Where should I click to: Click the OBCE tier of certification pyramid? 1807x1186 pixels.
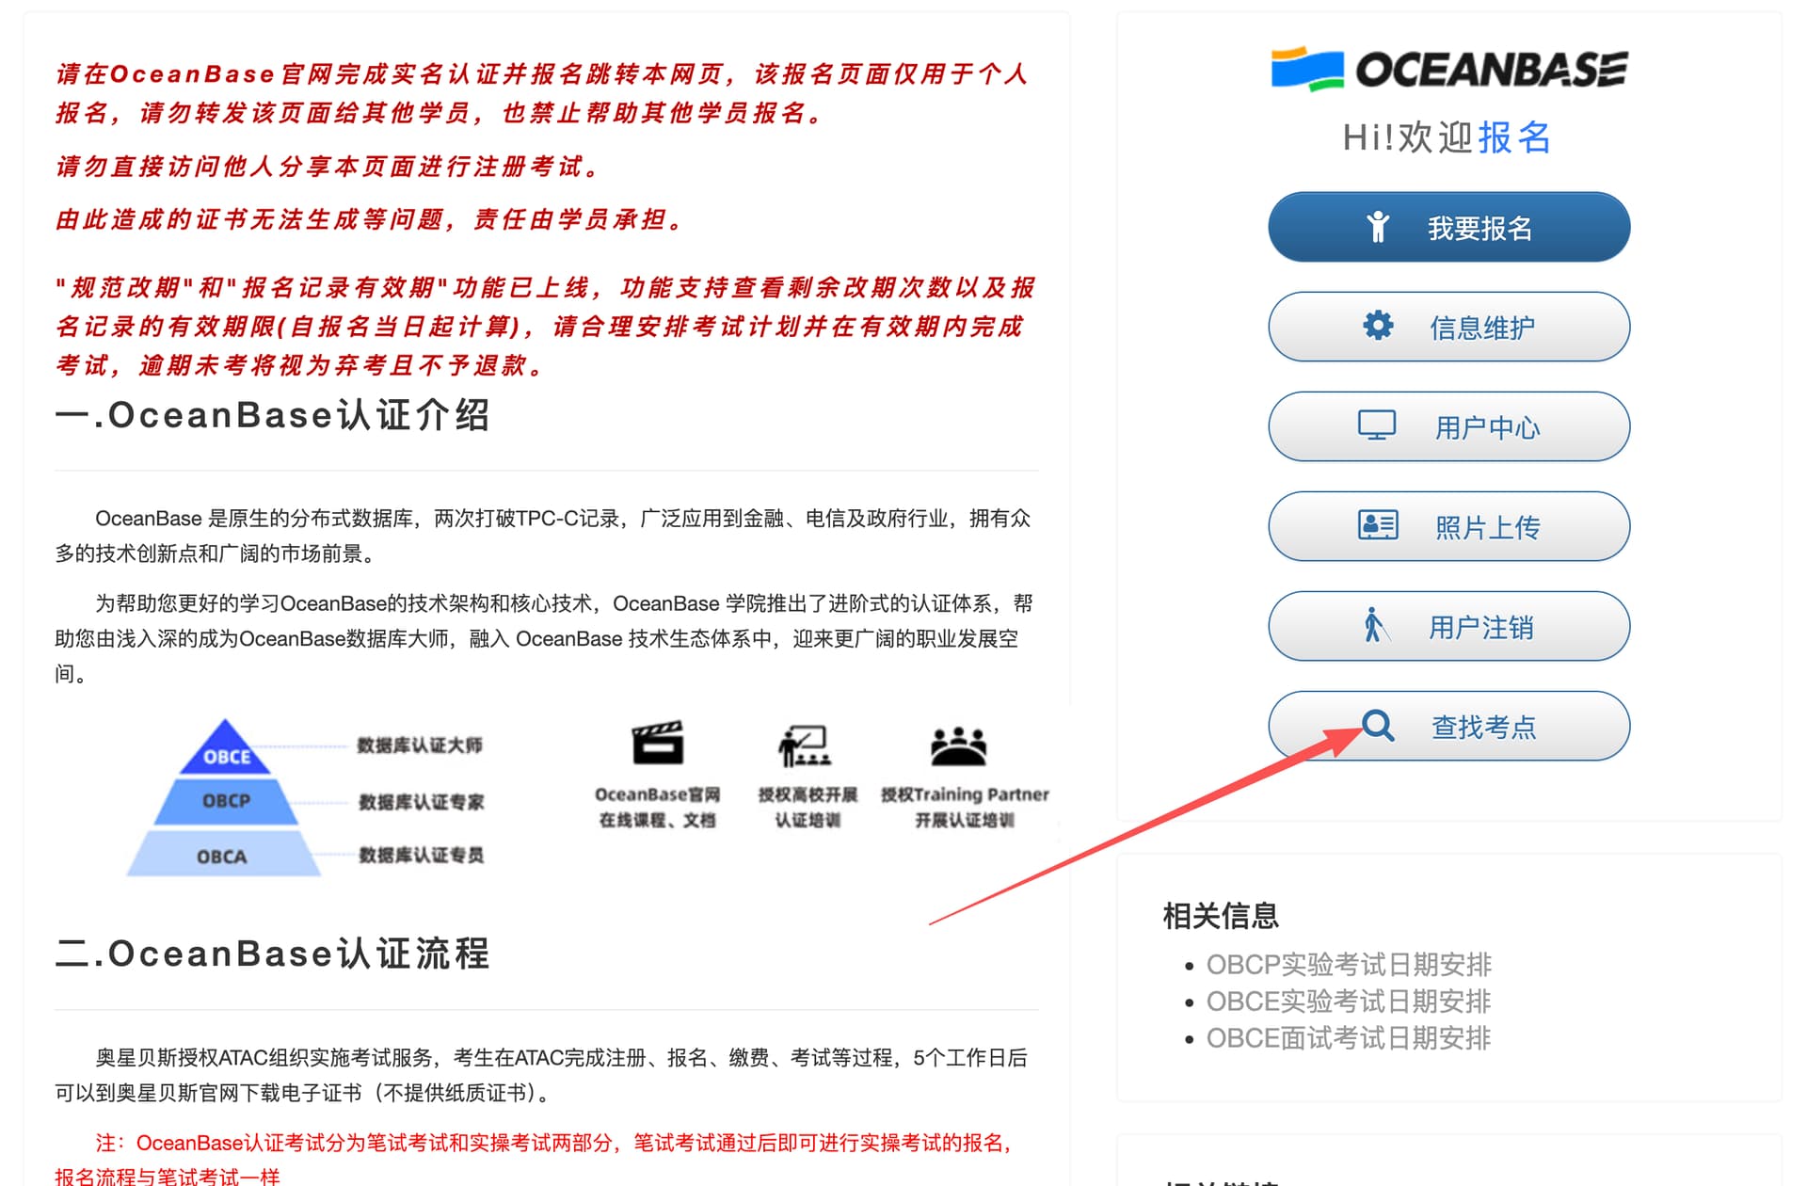[226, 755]
